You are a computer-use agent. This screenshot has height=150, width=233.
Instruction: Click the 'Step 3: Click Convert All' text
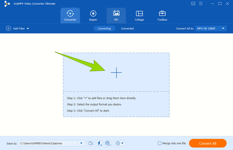88,111
